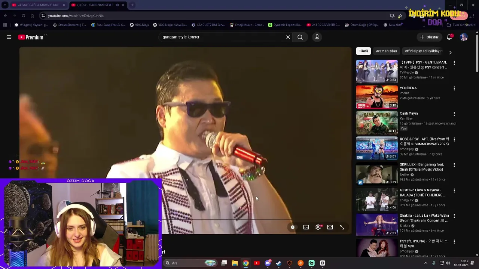The height and width of the screenshot is (269, 479).
Task: Open File Explorer from taskbar
Action: tap(235, 263)
